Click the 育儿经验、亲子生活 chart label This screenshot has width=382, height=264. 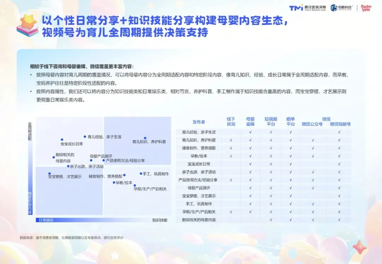[x=104, y=137]
